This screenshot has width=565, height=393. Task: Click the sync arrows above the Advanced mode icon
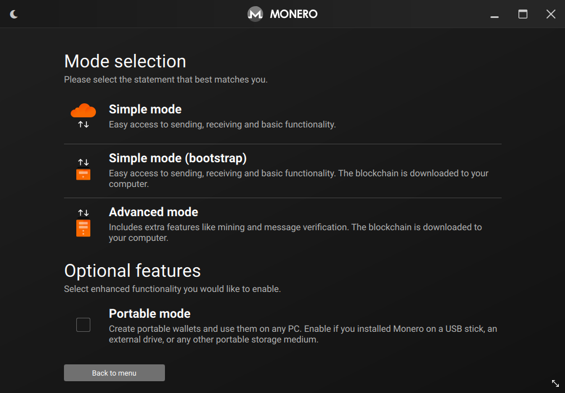click(x=83, y=212)
